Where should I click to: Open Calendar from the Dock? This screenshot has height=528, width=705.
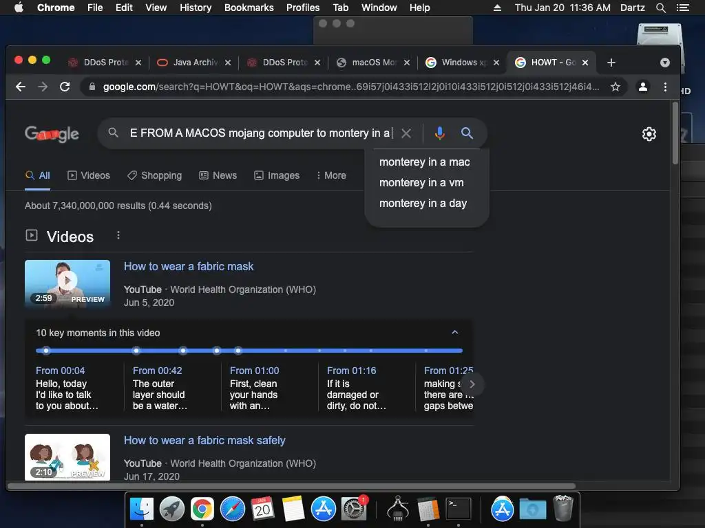(262, 509)
